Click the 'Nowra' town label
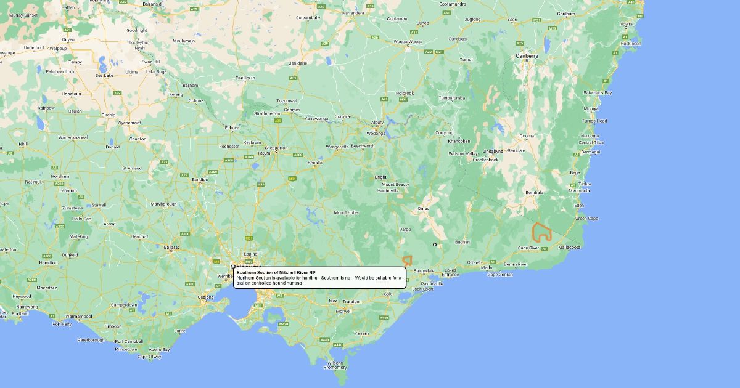This screenshot has height=388, width=740. 627,25
